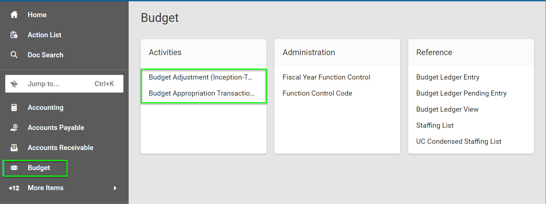546x204 pixels.
Task: Open the Action List clipboard icon
Action: click(14, 35)
